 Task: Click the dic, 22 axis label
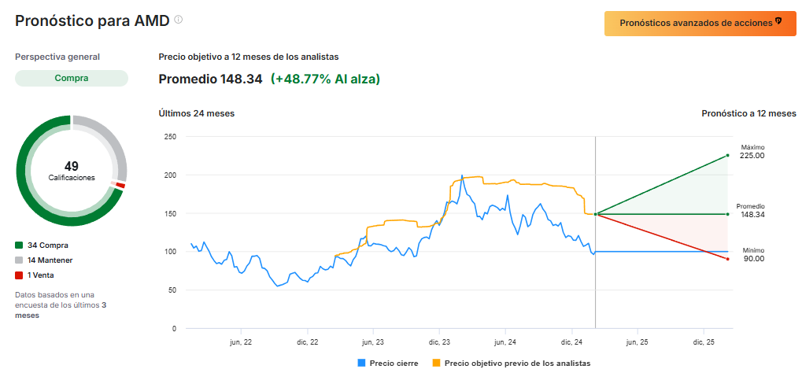click(308, 341)
